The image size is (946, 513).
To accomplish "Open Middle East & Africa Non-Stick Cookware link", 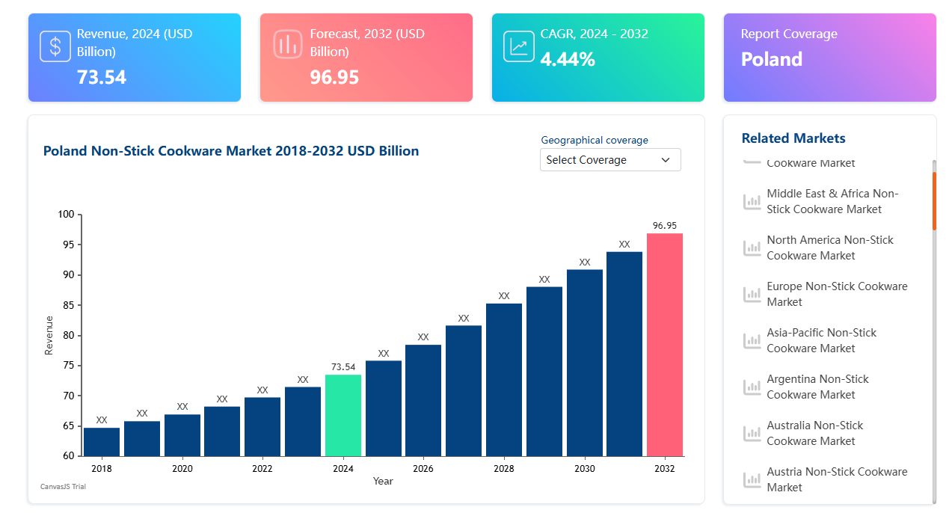I will tap(832, 201).
